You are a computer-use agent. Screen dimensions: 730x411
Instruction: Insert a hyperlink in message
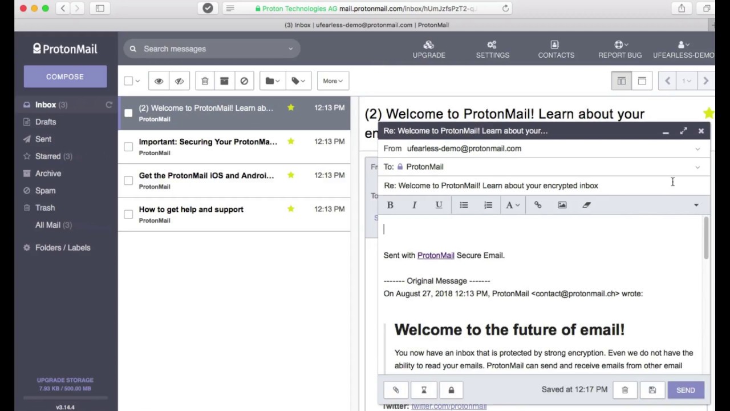click(538, 205)
